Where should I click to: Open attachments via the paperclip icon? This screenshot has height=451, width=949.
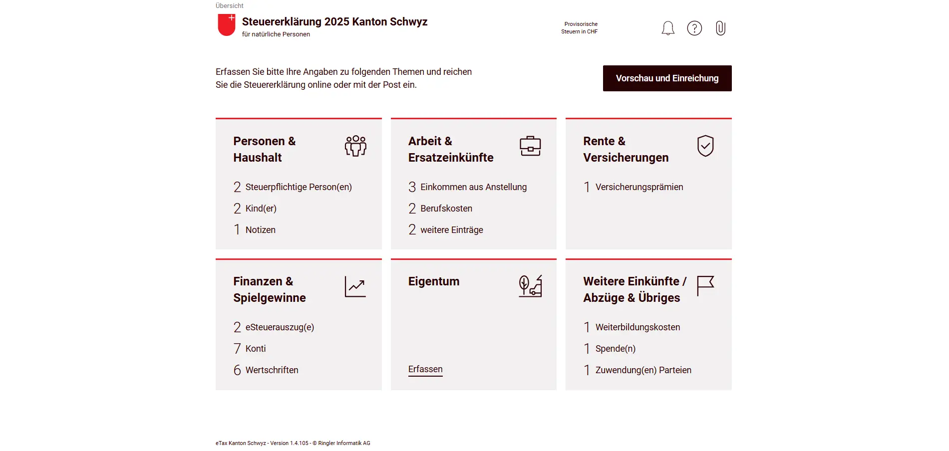720,28
